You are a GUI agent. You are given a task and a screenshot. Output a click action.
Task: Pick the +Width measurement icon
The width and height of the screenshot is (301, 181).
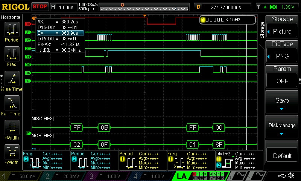tap(12, 127)
